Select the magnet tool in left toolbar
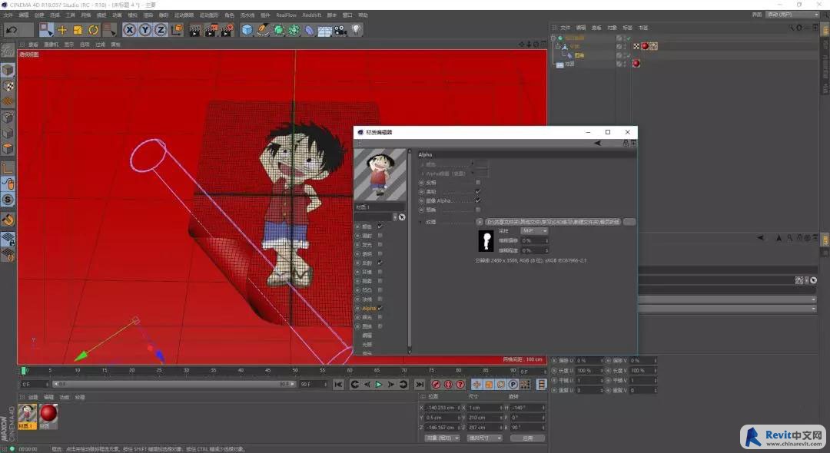This screenshot has height=453, width=830. [x=8, y=220]
